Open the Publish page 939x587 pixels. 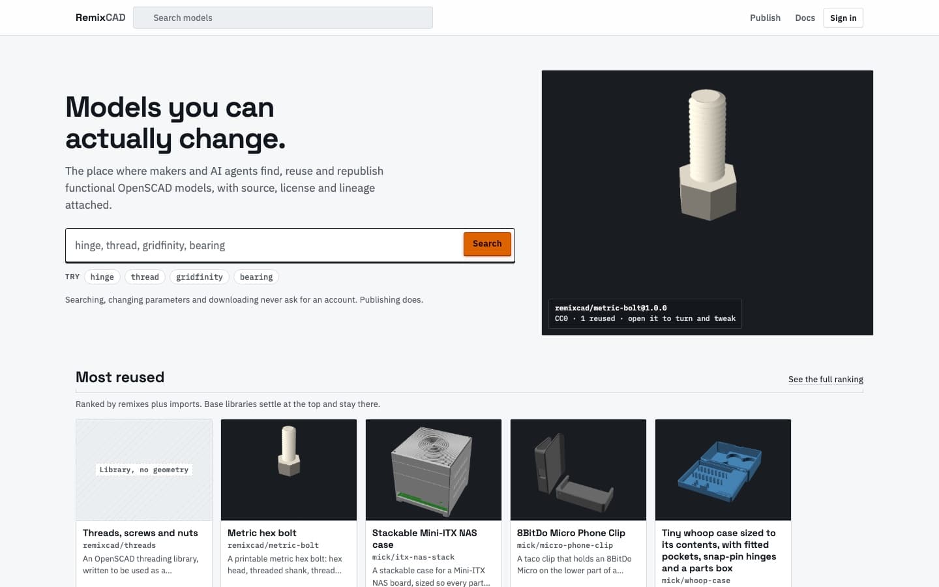coord(765,18)
